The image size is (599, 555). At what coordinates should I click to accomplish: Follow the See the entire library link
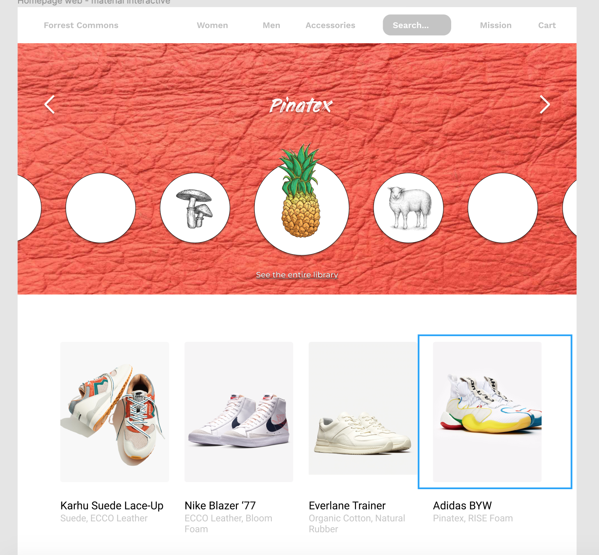tap(297, 275)
